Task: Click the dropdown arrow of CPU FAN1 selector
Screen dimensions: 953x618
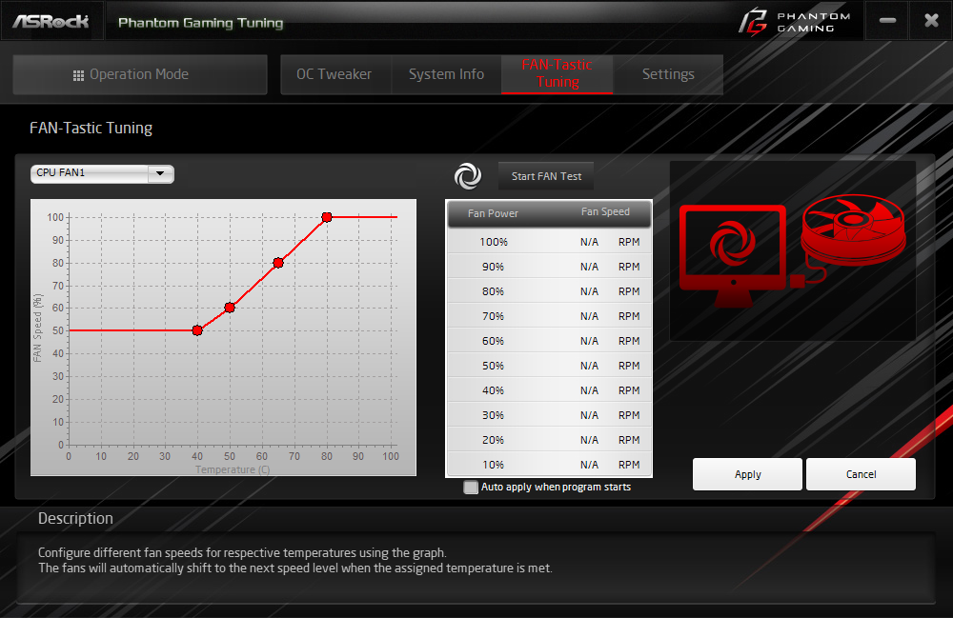Action: tap(160, 173)
